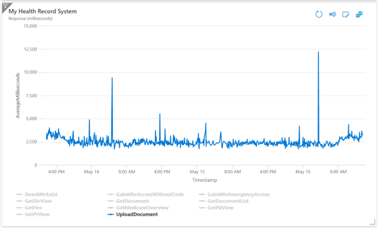379x228 pixels.
Task: Show the GetPrView series line
Action: pos(37,214)
